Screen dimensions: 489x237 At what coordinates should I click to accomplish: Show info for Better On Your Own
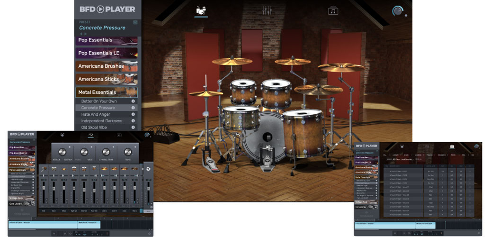(133, 101)
